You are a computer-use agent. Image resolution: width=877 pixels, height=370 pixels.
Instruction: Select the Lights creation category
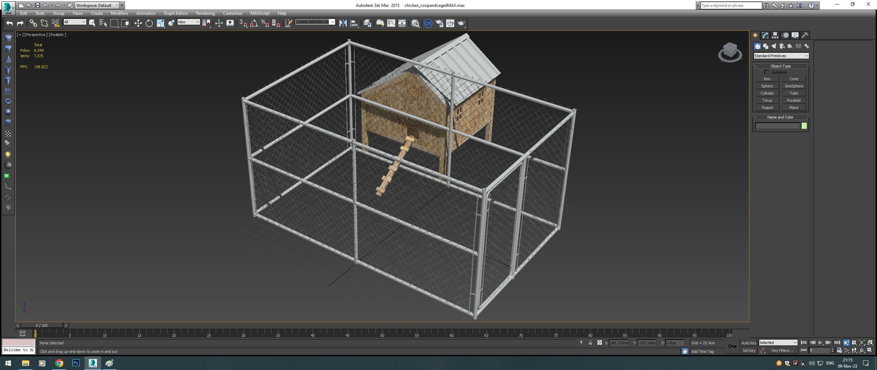774,46
